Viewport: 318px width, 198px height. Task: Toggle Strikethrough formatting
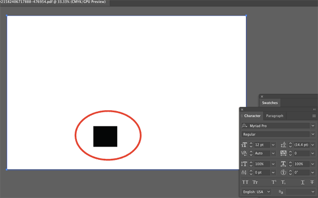312,182
